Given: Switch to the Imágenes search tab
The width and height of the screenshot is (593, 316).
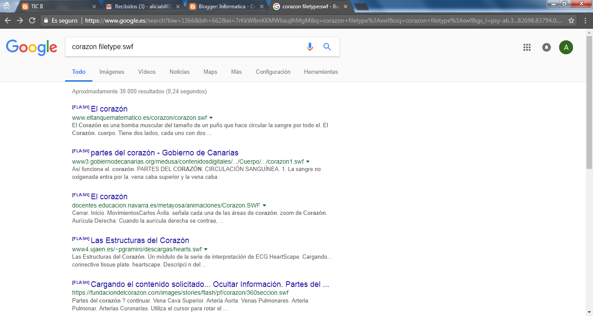Looking at the screenshot, I should click(112, 72).
